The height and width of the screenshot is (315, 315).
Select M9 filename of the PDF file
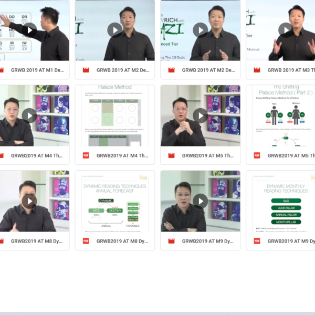pyautogui.click(x=291, y=241)
